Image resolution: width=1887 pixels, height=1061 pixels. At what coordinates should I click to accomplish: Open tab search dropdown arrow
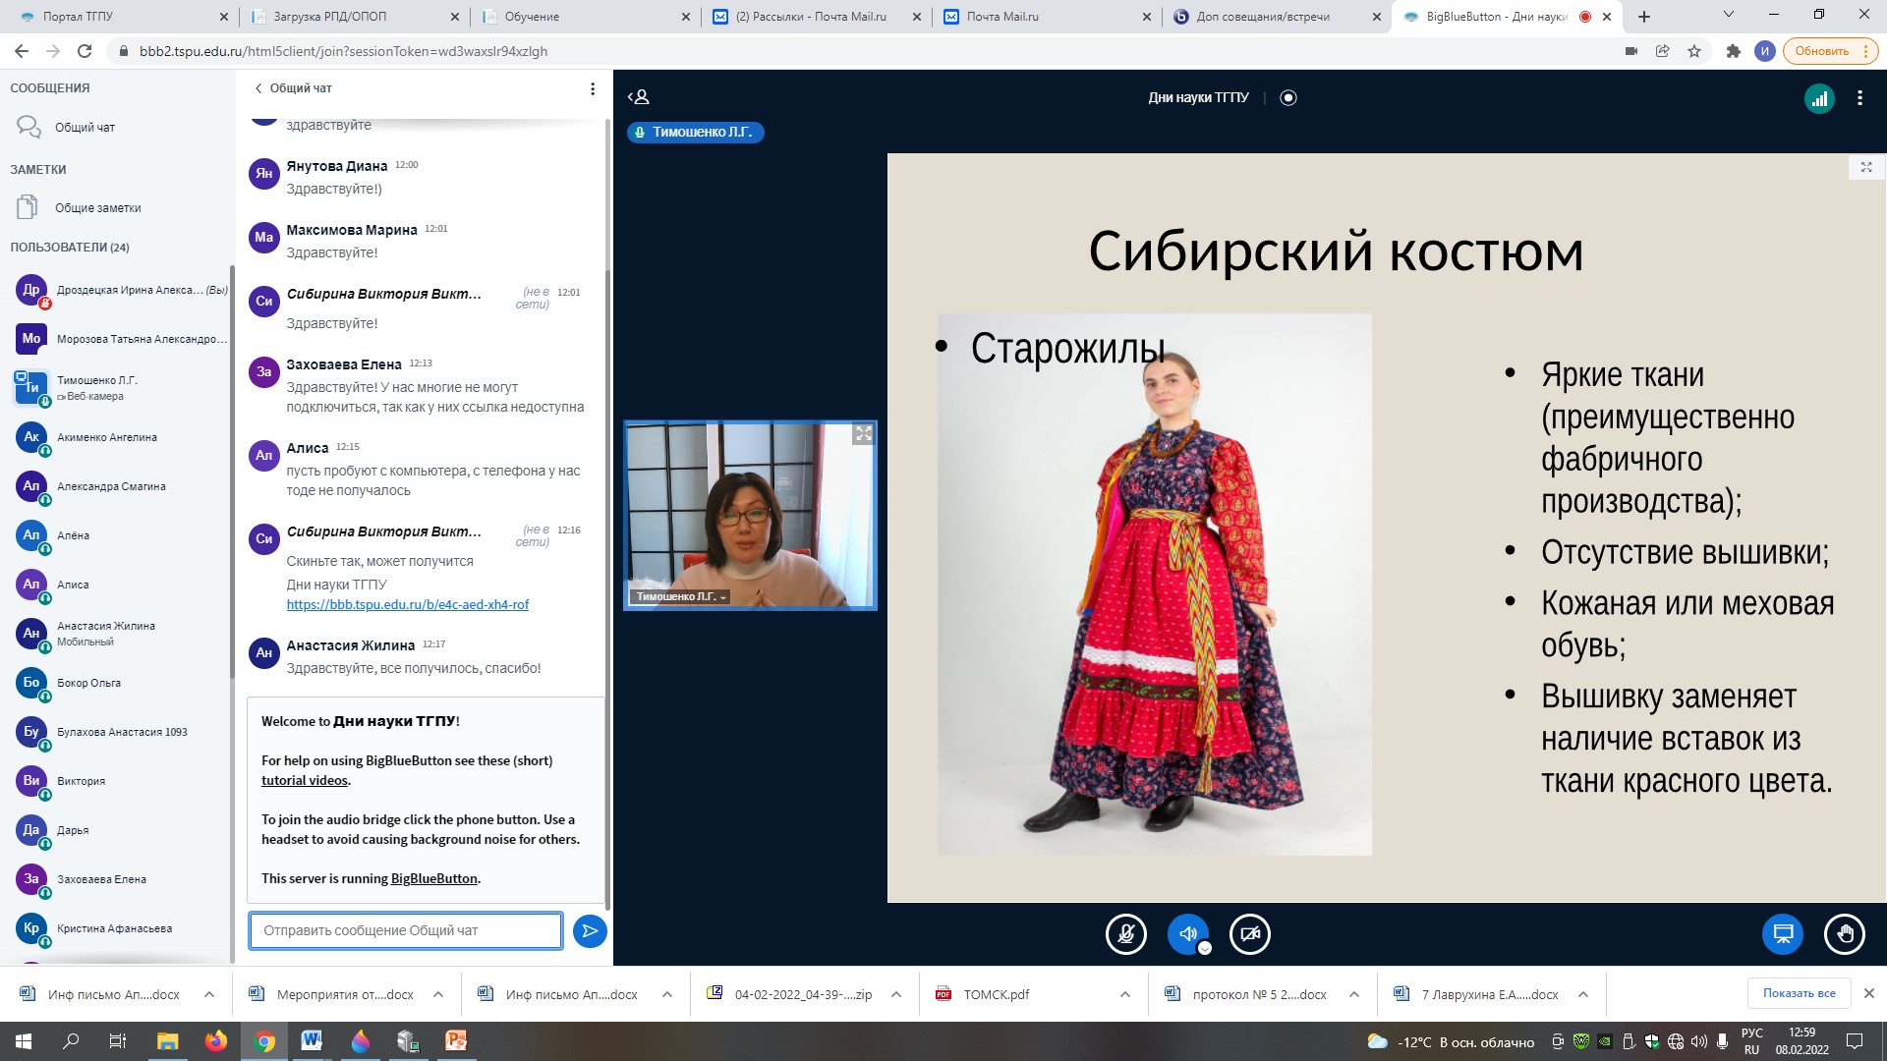(x=1728, y=15)
